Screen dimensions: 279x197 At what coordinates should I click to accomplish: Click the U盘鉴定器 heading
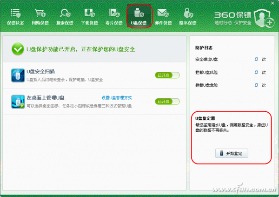click(x=205, y=118)
